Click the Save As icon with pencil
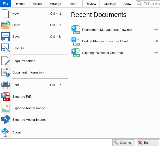160x147 pixels. tap(5, 48)
